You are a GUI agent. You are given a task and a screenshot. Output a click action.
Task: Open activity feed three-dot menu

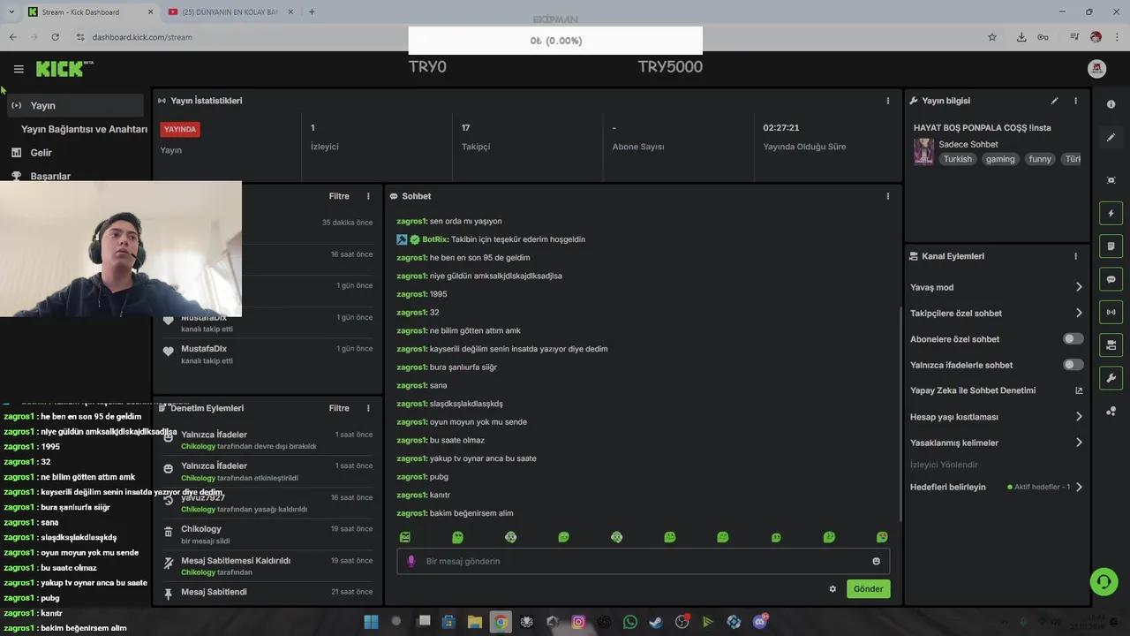pos(368,196)
